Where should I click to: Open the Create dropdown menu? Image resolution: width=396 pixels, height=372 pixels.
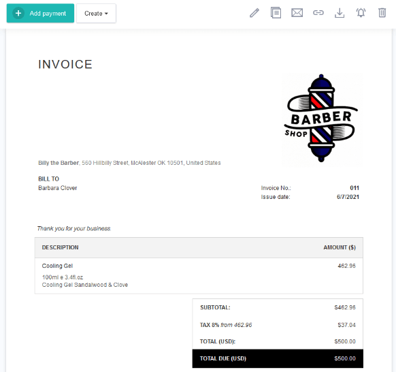tap(96, 14)
